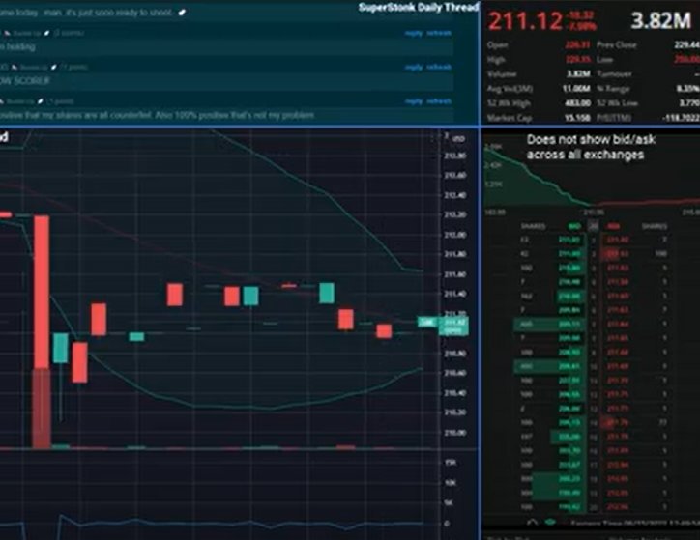The height and width of the screenshot is (540, 700).
Task: Click the 210.00 price axis label
Action: [x=455, y=433]
